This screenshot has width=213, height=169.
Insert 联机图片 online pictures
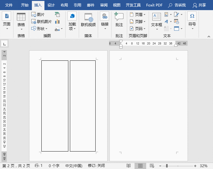point(42,22)
